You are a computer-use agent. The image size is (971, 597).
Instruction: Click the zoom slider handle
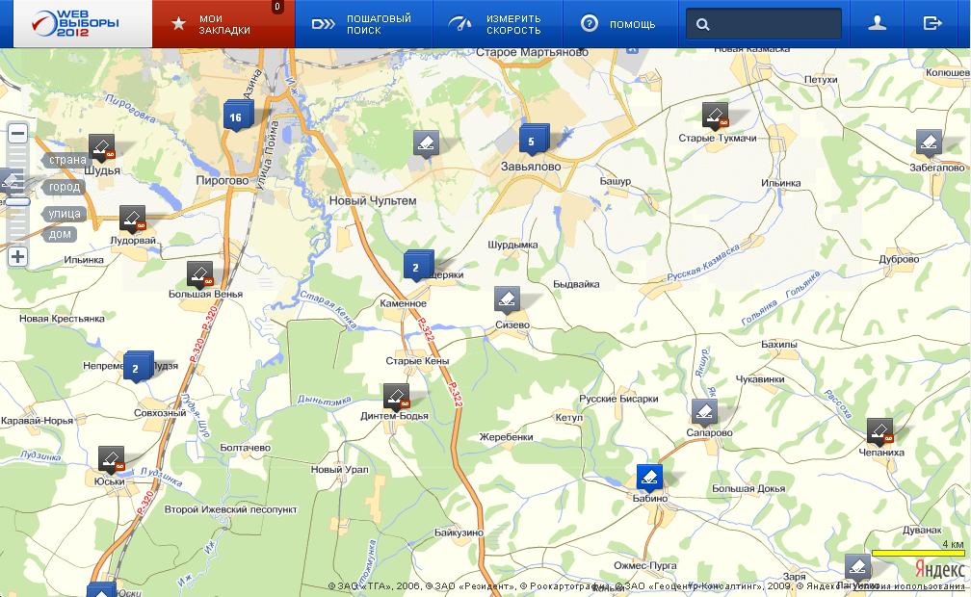18,201
